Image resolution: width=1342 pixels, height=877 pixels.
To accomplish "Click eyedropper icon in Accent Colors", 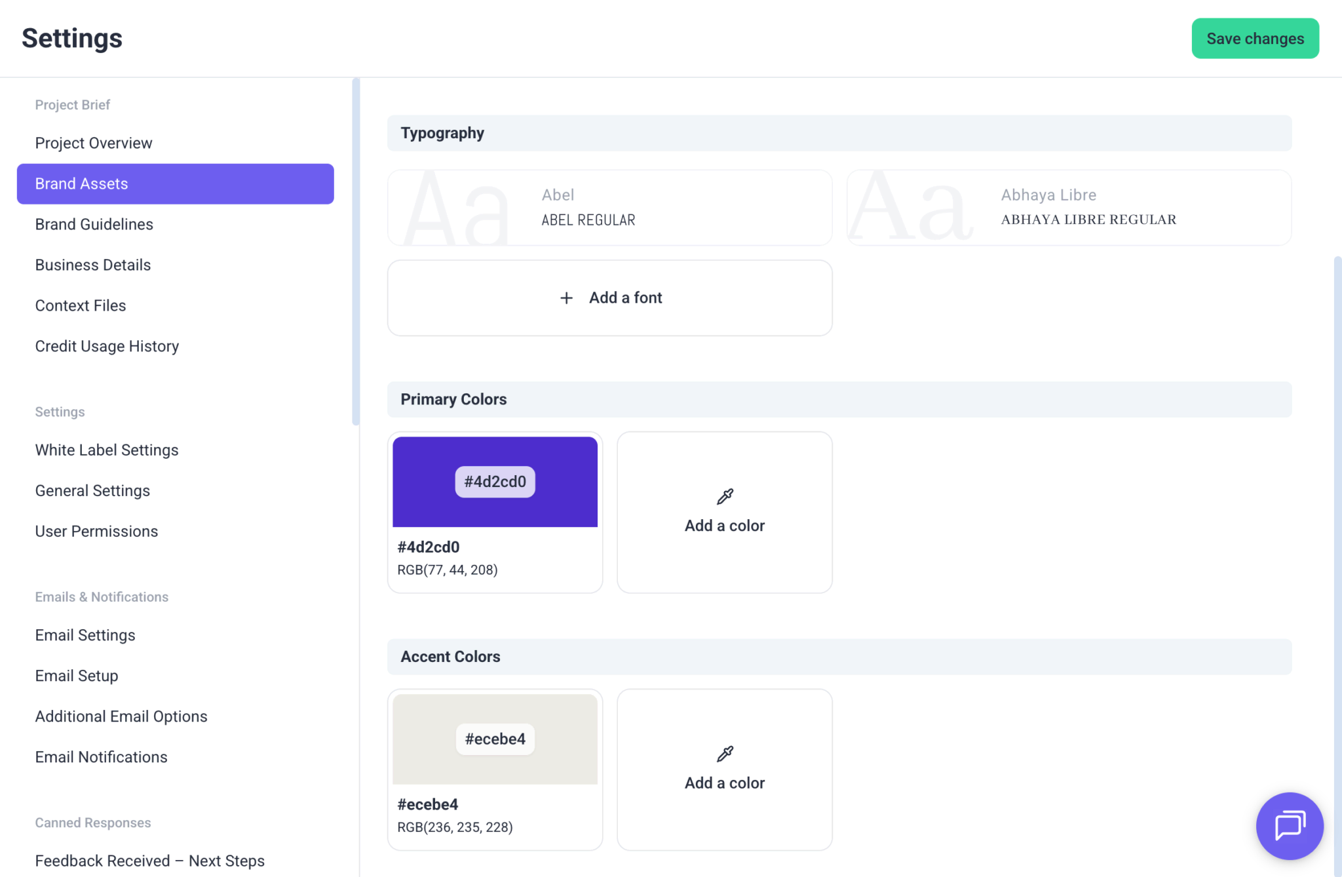I will [725, 754].
